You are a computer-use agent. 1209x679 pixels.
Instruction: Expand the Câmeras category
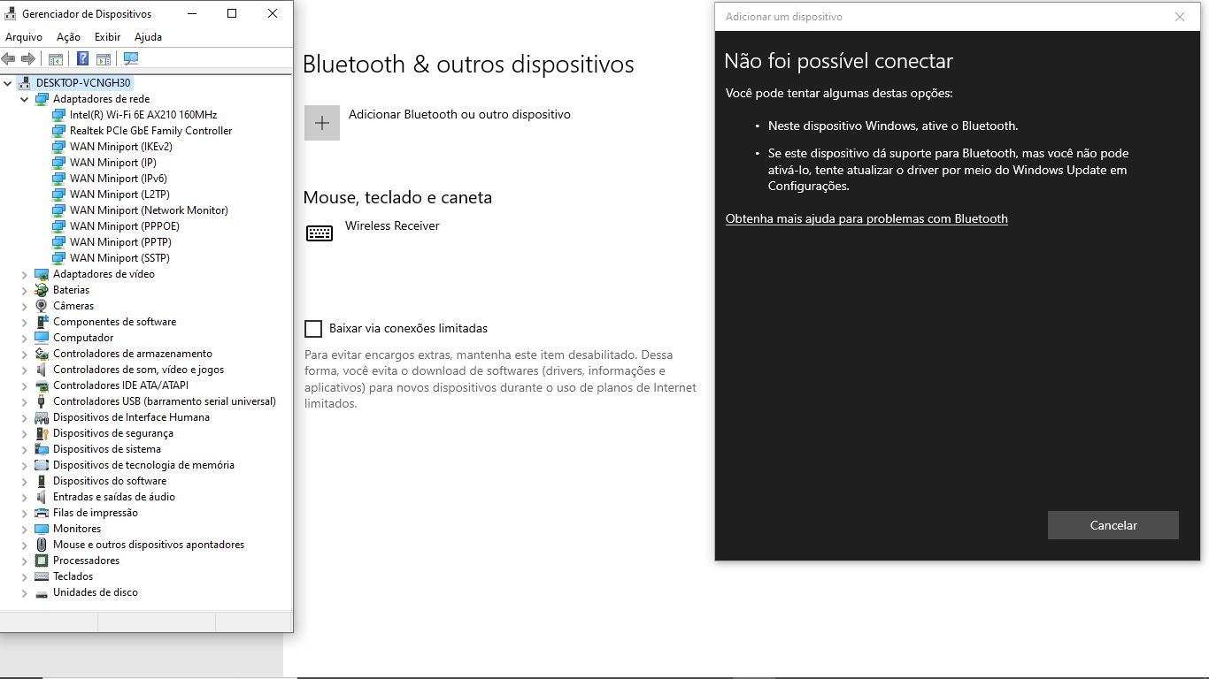click(25, 306)
